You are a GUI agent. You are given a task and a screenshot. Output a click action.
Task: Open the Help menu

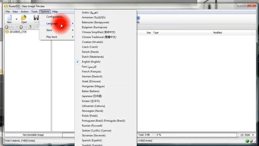pos(55,12)
